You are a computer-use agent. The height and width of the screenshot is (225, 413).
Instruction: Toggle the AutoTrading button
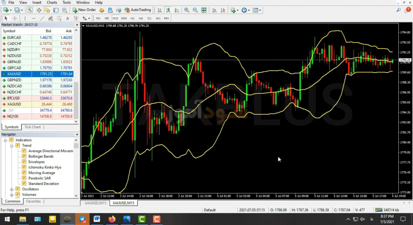point(138,10)
